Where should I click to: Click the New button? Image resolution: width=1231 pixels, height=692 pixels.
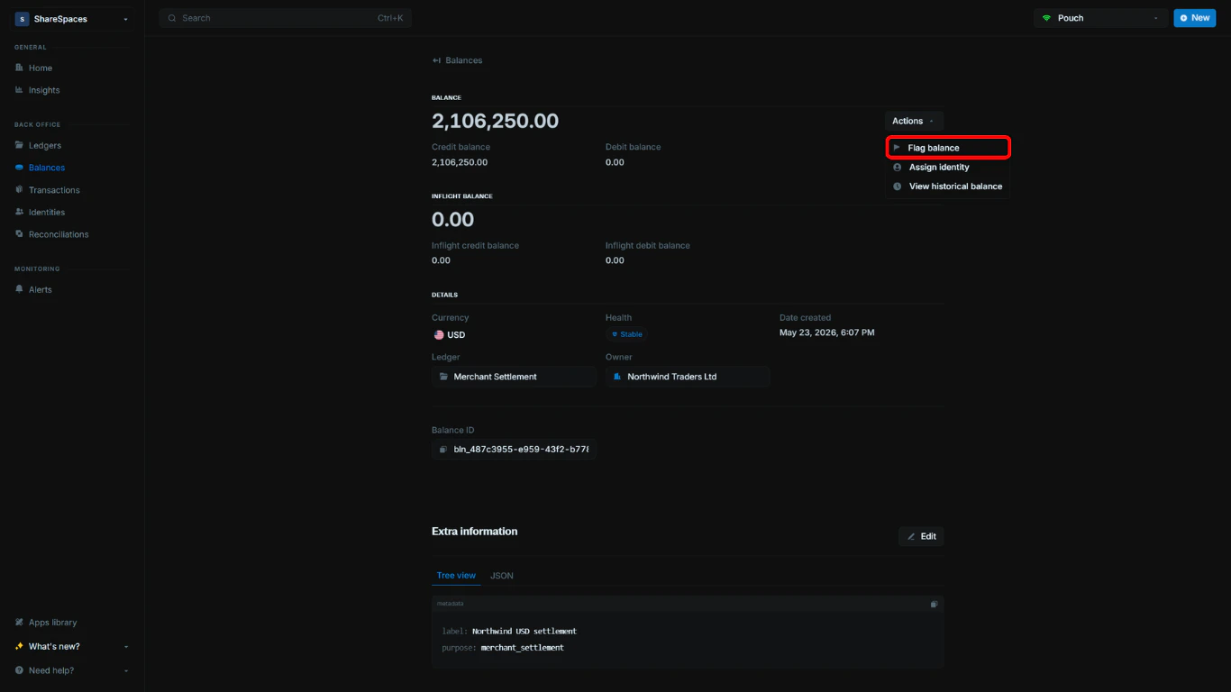click(x=1194, y=18)
